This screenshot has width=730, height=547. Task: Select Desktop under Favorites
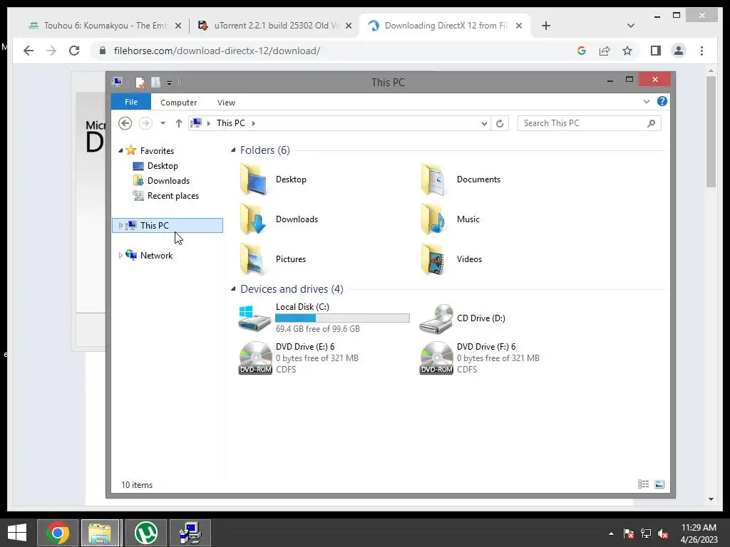[163, 165]
